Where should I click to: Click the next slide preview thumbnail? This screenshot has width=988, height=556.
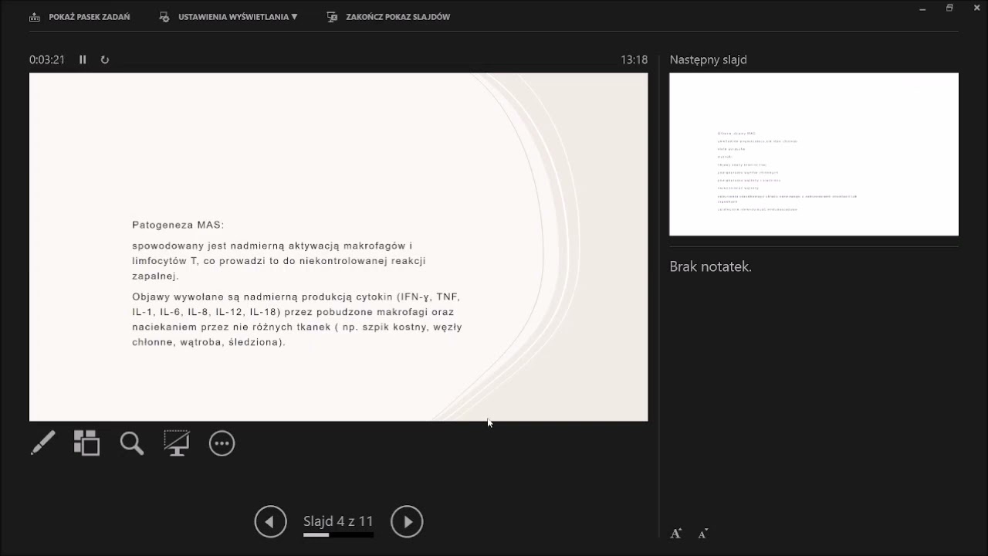814,154
